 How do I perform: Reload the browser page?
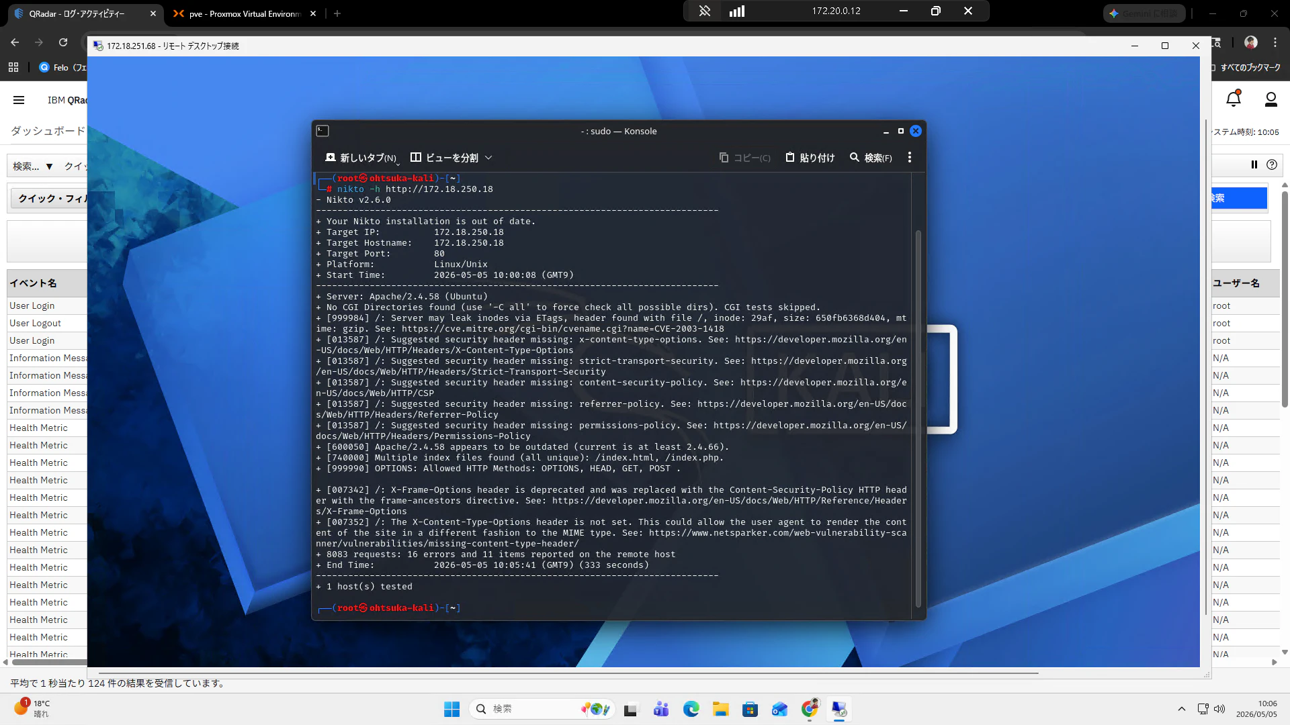coord(63,42)
